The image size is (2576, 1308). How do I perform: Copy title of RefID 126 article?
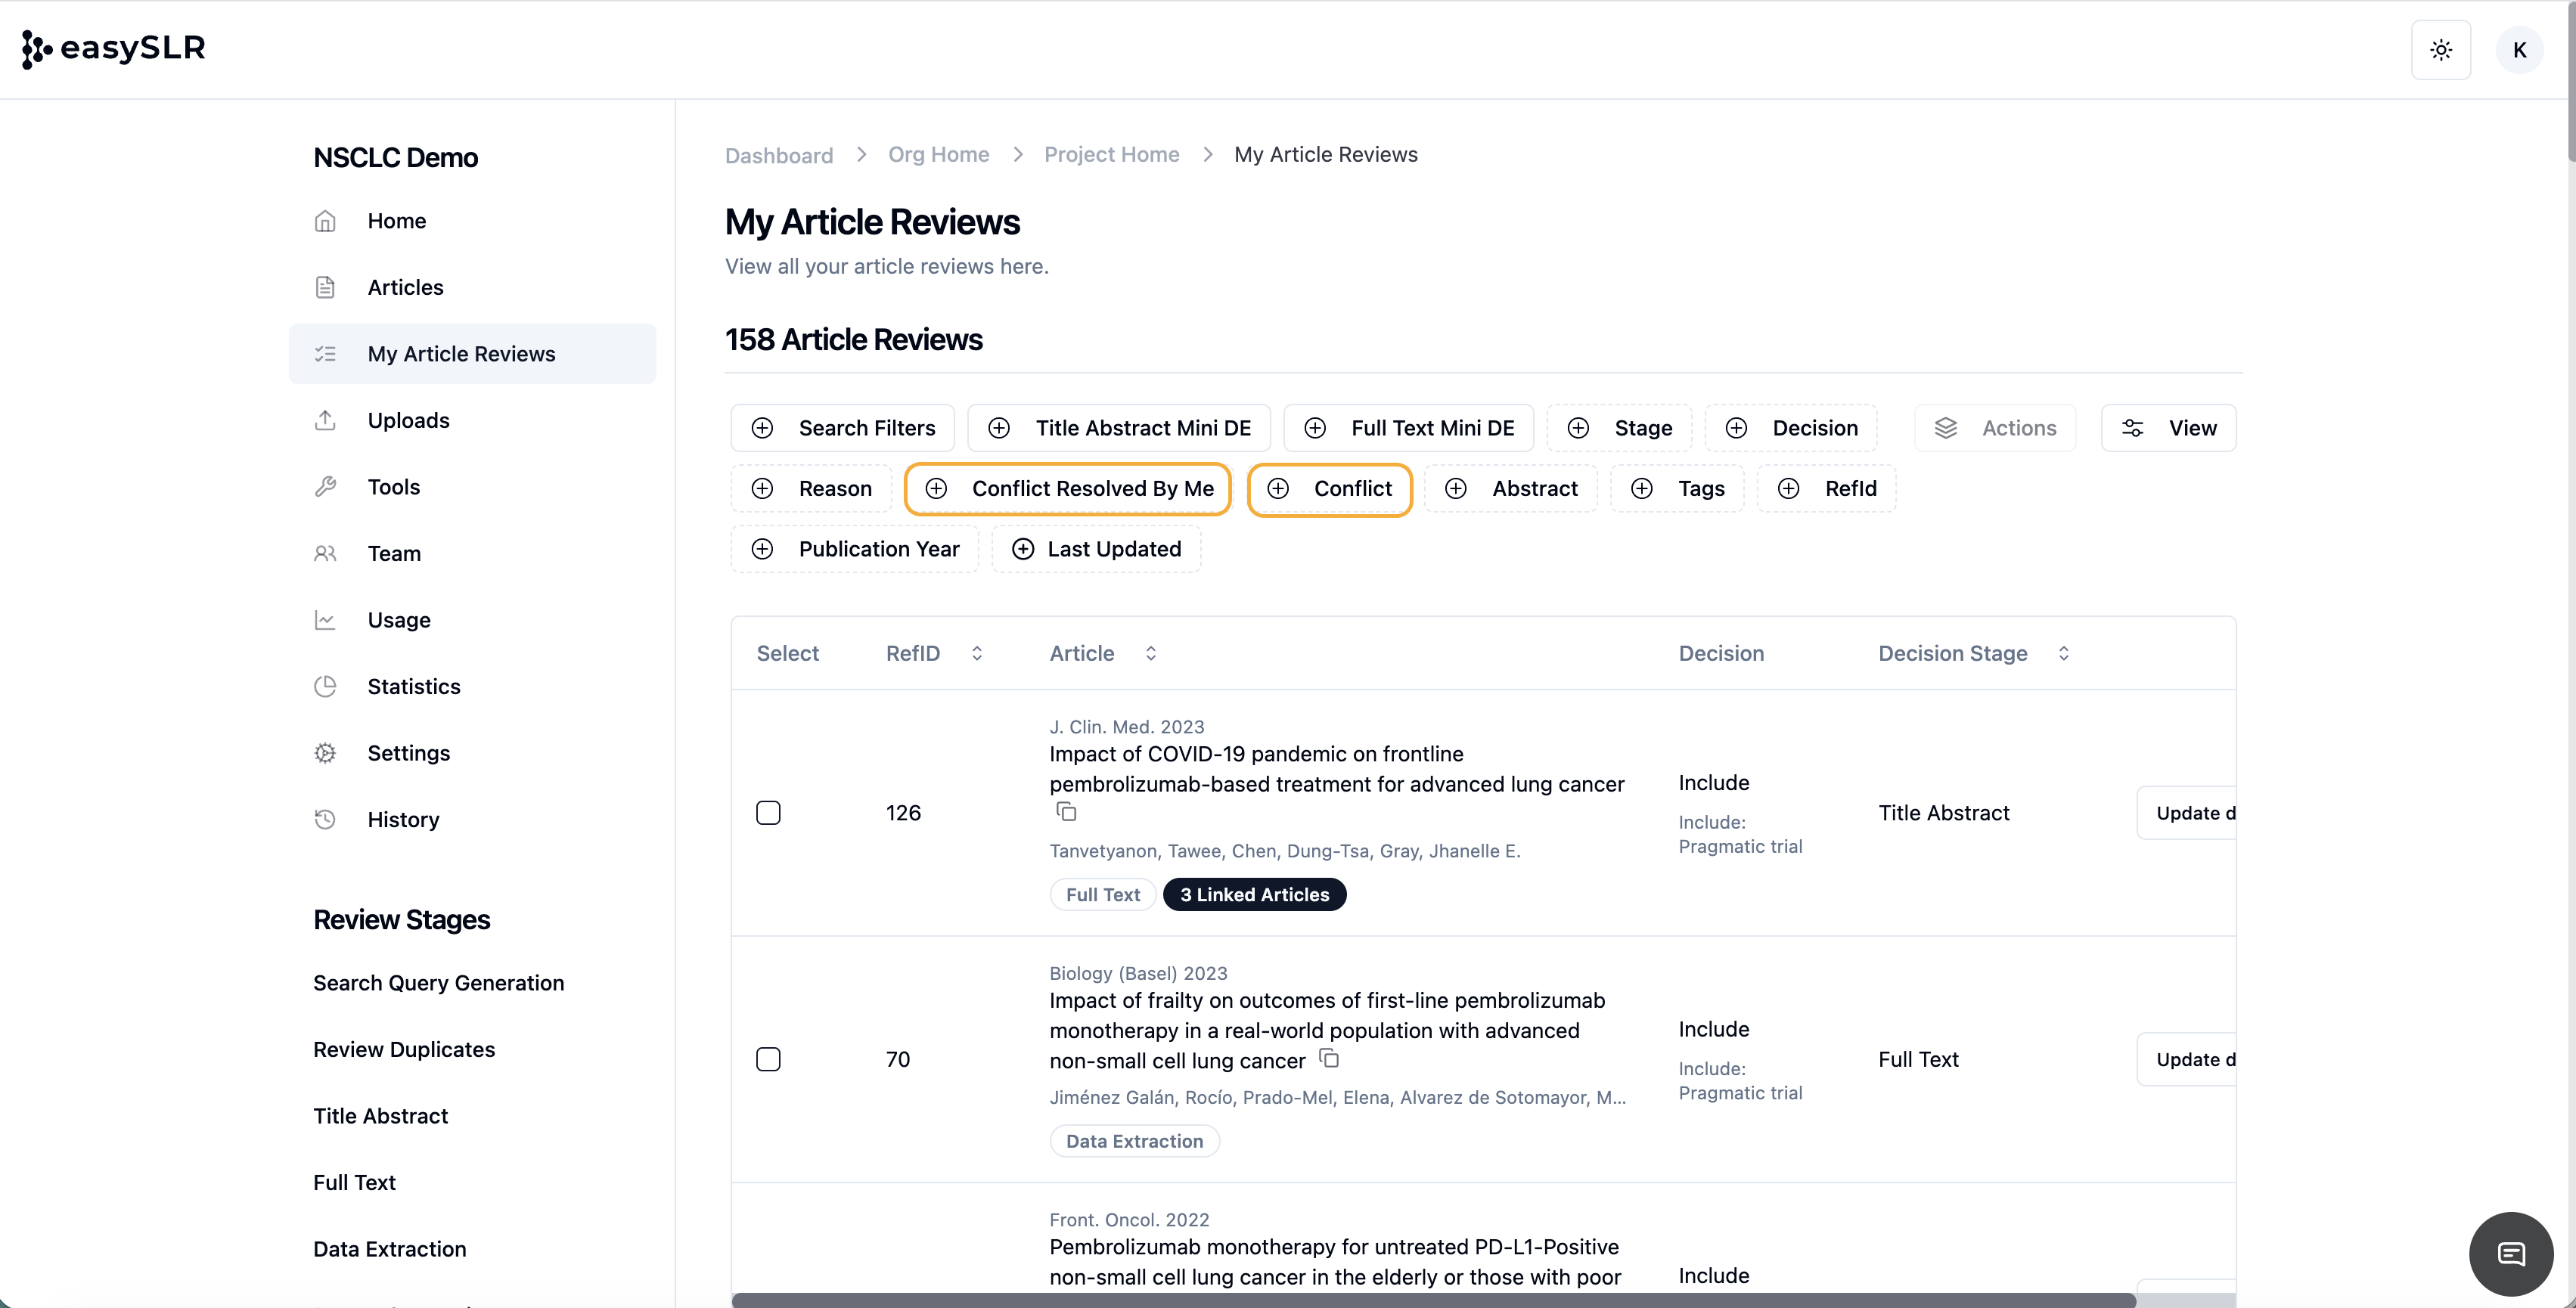[x=1066, y=812]
